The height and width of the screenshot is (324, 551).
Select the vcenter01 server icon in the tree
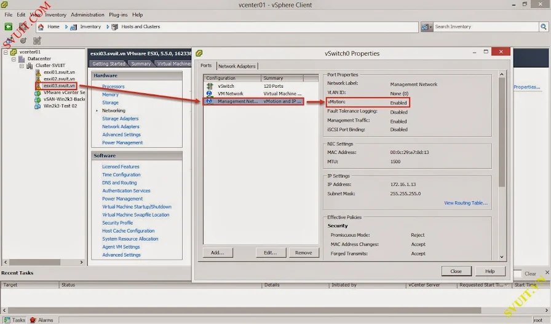click(14, 52)
